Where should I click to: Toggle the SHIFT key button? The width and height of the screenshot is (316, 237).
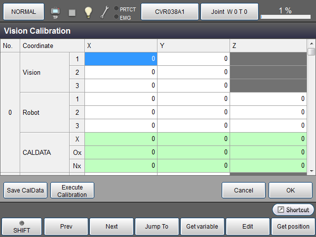(x=21, y=227)
